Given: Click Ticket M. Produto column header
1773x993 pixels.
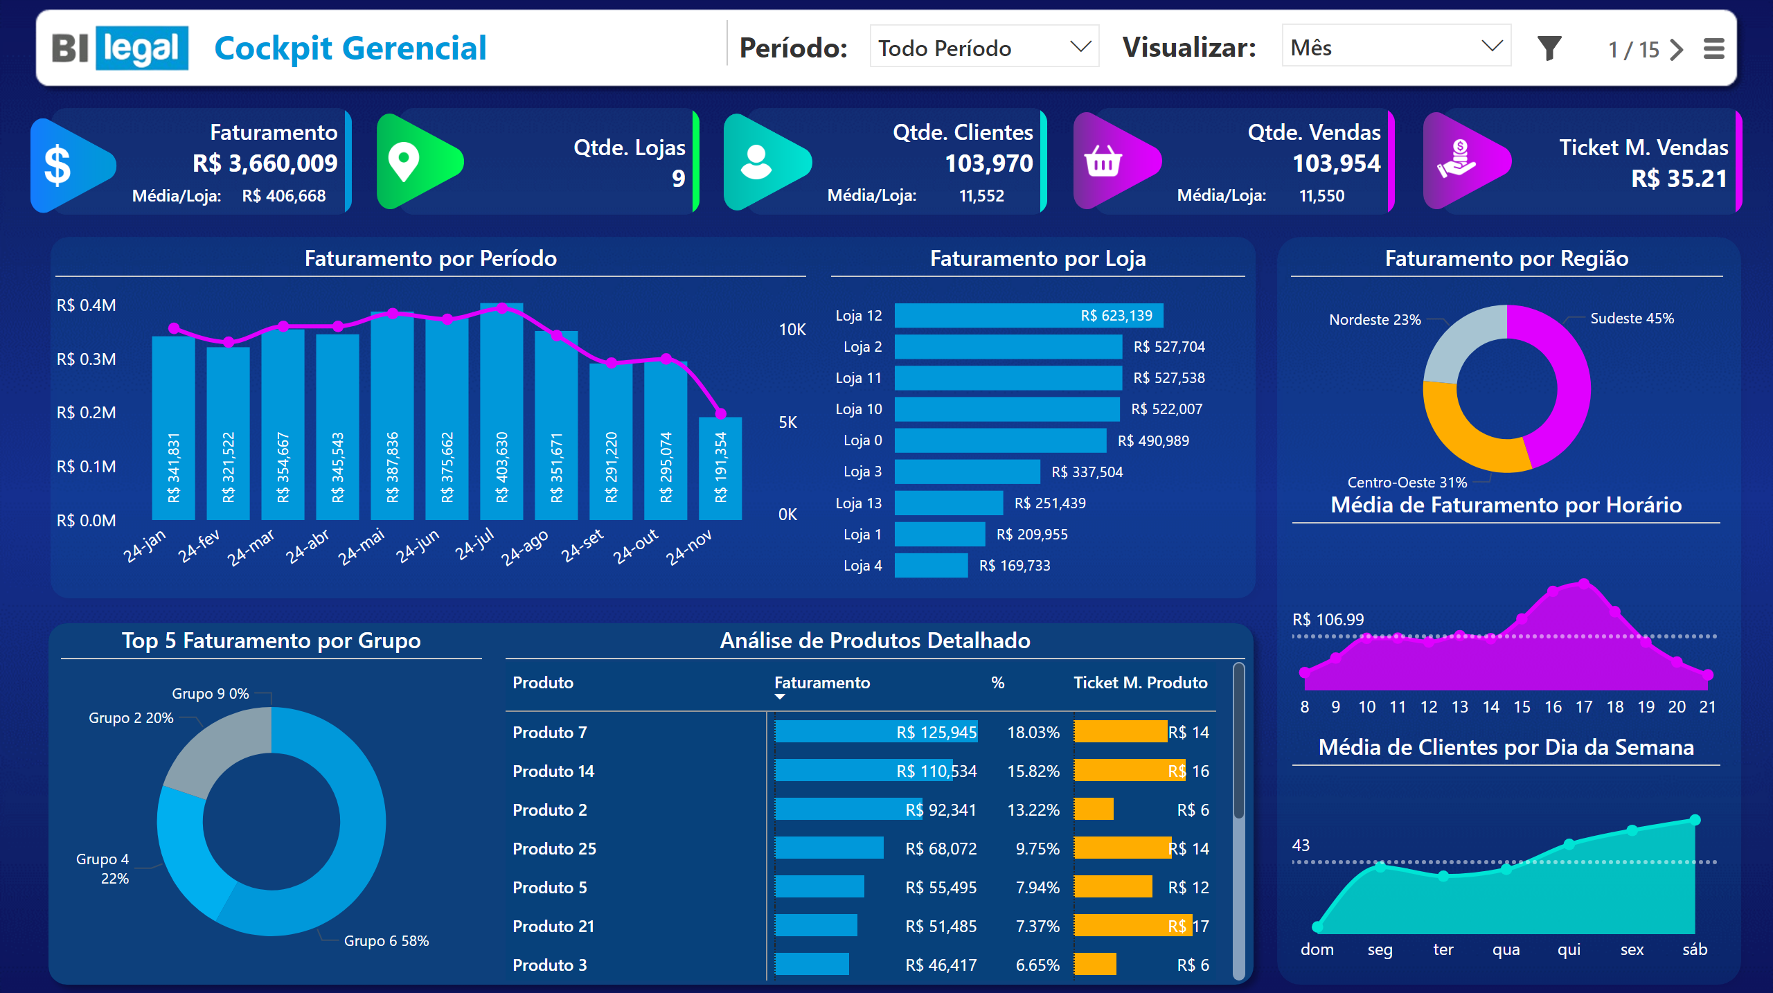Looking at the screenshot, I should 1140,683.
